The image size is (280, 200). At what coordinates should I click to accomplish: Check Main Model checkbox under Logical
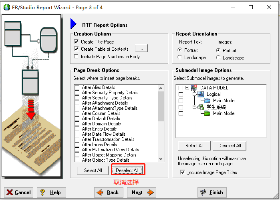click(181, 101)
